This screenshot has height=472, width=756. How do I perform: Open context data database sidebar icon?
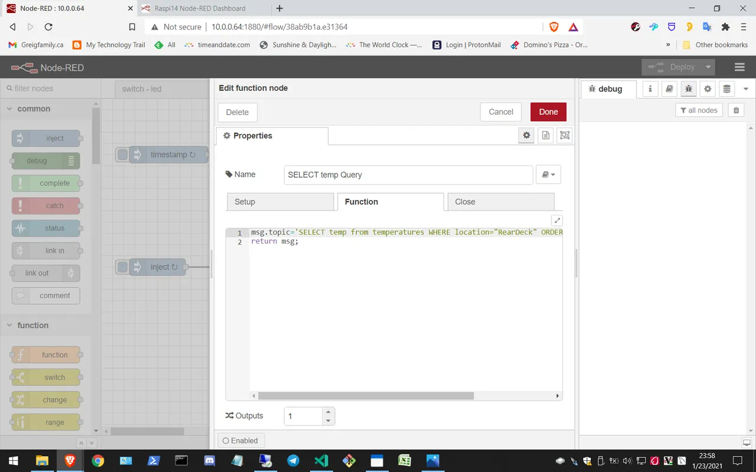(726, 88)
